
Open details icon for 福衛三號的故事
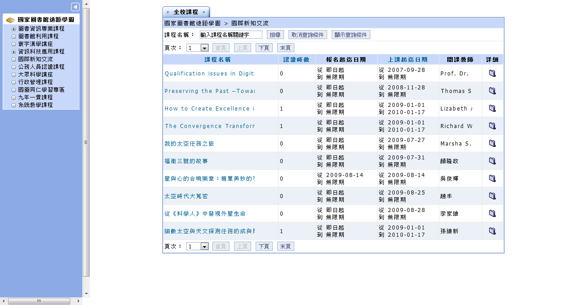click(x=492, y=161)
